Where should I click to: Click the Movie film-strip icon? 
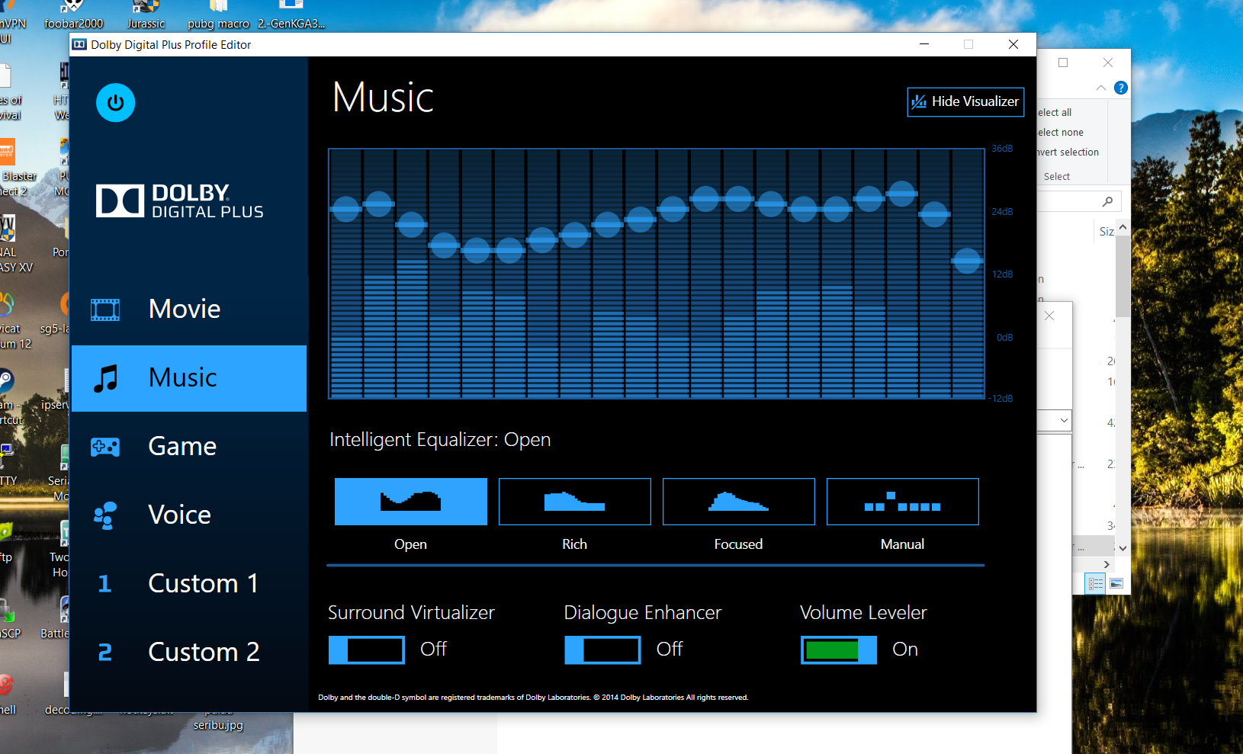[105, 310]
